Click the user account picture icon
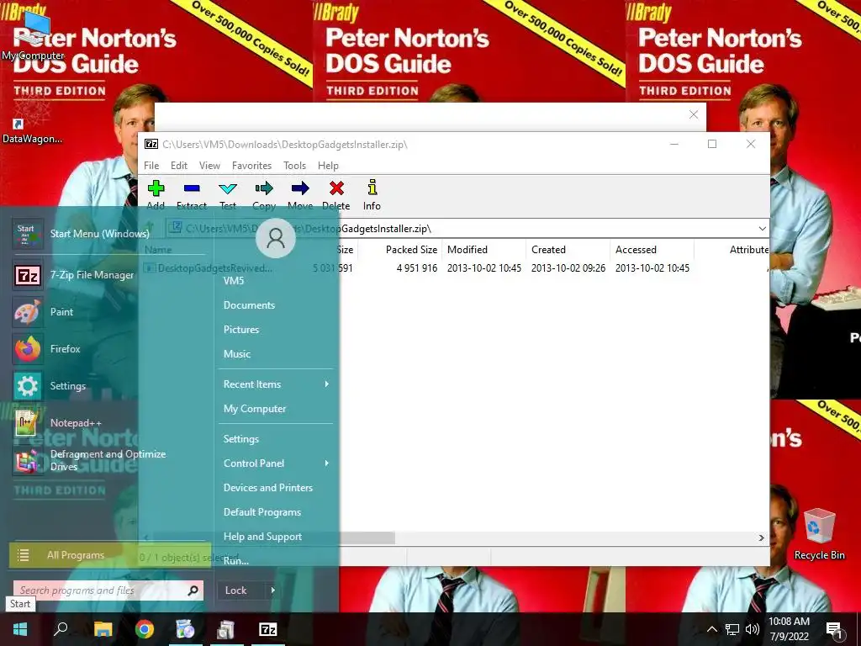 pos(276,238)
